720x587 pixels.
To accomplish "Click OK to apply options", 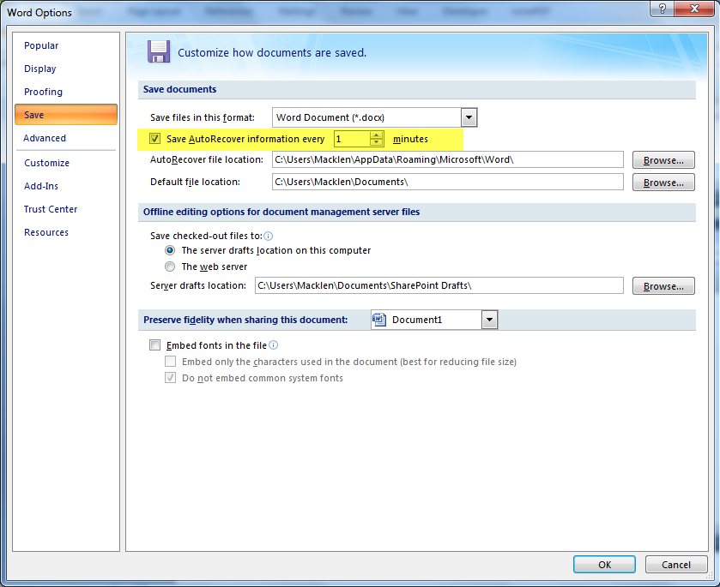I will click(x=604, y=565).
